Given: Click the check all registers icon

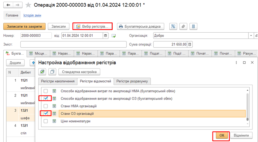Looking at the screenshot, I should click(x=42, y=71).
